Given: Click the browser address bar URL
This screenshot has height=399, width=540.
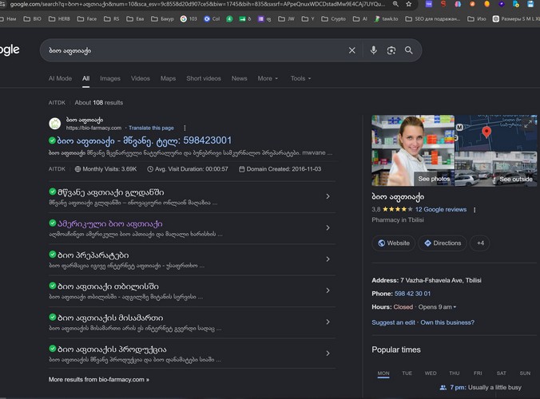Looking at the screenshot, I should click(197, 4).
